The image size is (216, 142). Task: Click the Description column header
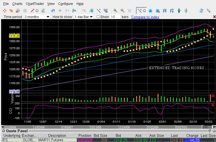57,135
